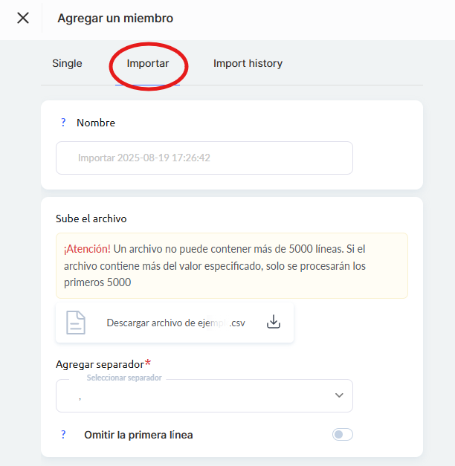The width and height of the screenshot is (455, 466).
Task: Click the help icon beside Nombre
Action: (x=63, y=123)
